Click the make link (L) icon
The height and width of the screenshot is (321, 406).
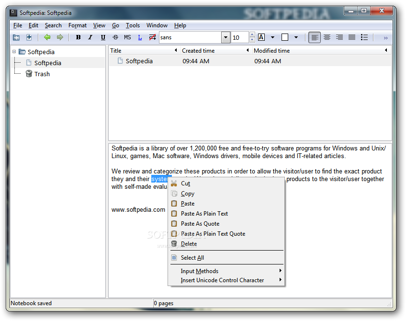tap(140, 37)
